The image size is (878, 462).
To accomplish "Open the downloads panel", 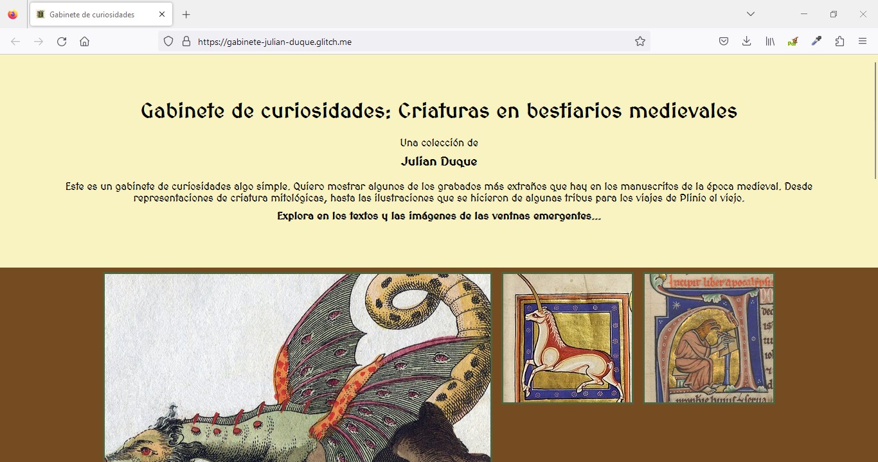I will click(747, 42).
